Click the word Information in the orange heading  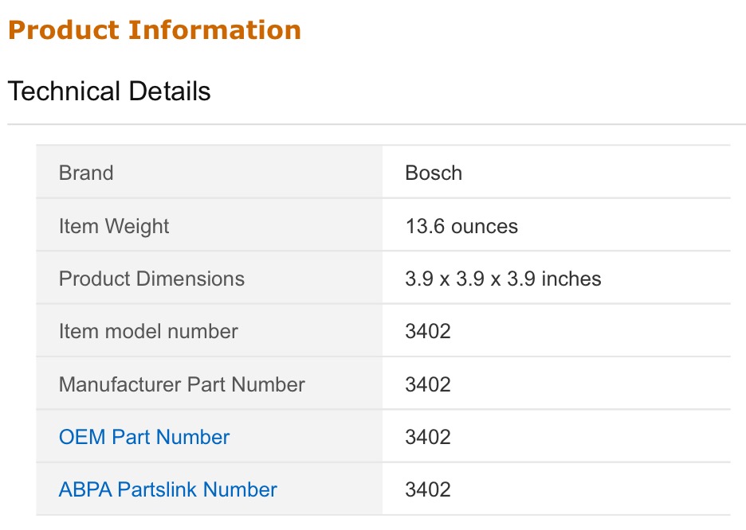tap(214, 30)
